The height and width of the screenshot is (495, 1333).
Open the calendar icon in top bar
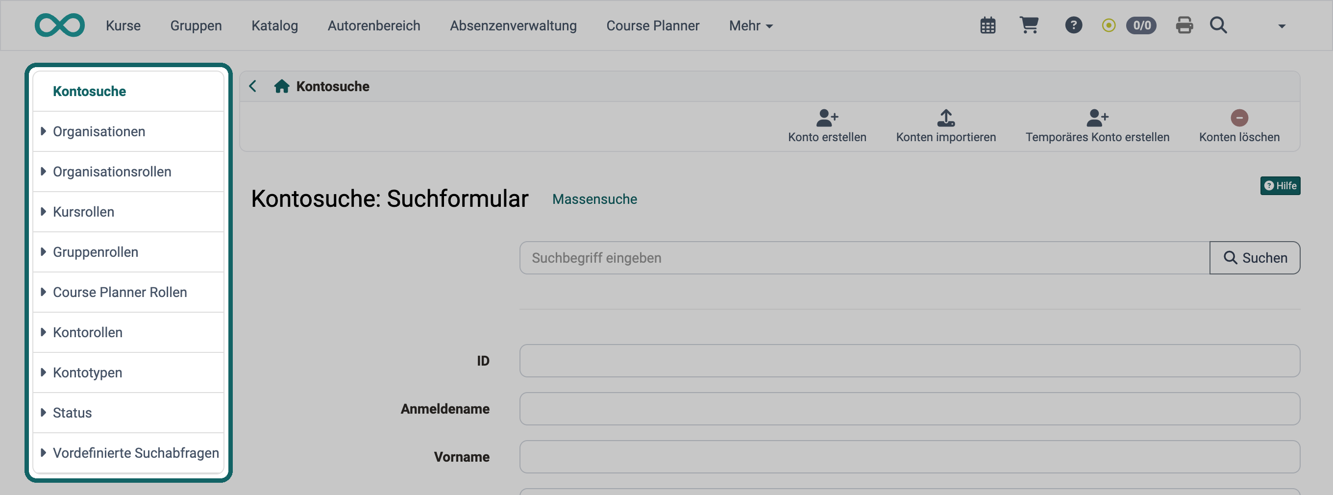coord(988,25)
